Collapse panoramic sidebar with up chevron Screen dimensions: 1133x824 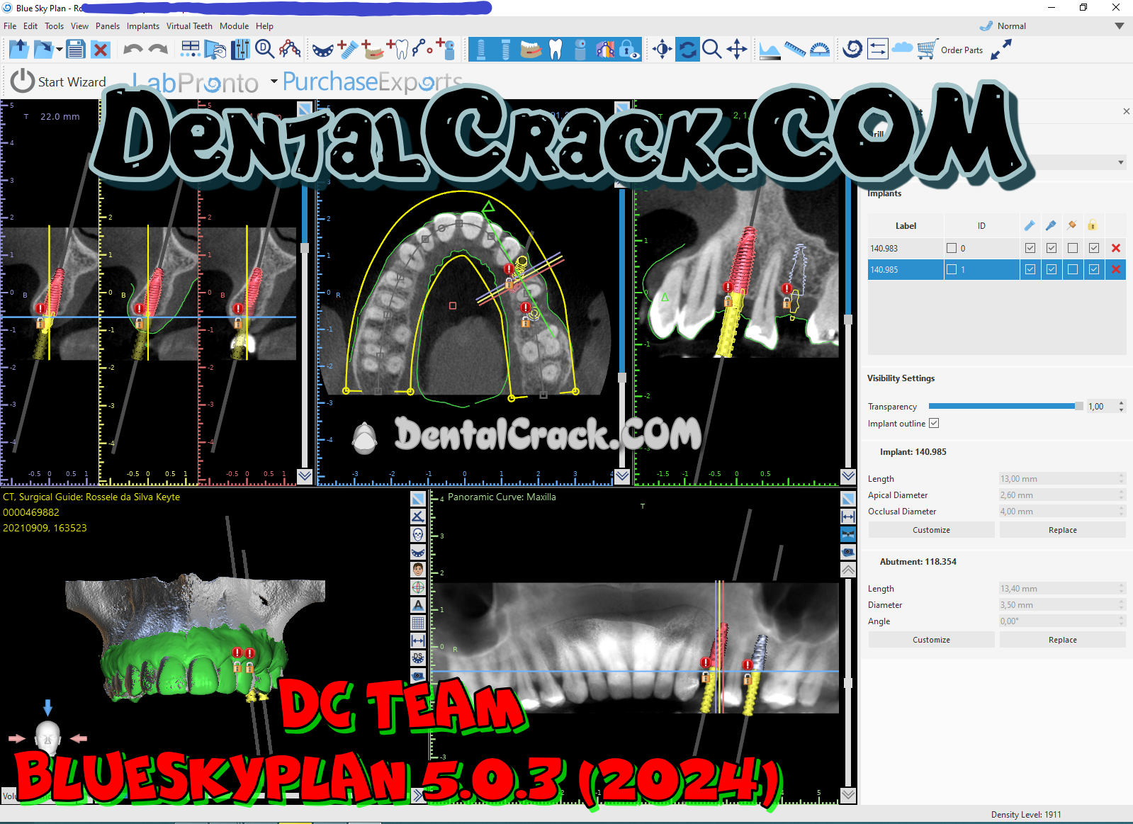click(x=848, y=570)
